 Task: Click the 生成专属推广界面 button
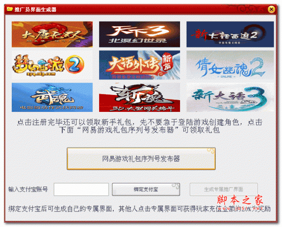click(x=224, y=189)
